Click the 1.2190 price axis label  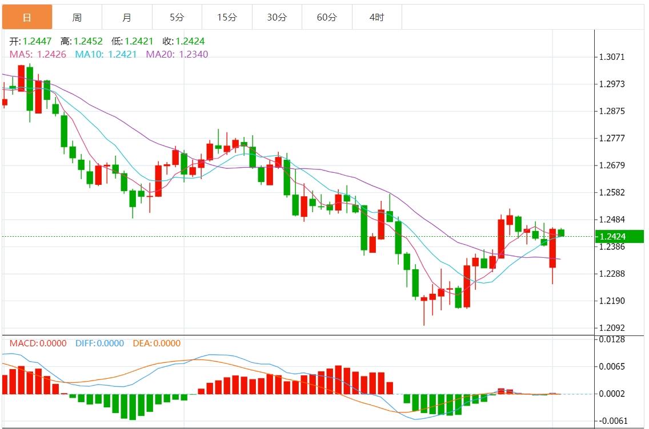[x=612, y=301]
